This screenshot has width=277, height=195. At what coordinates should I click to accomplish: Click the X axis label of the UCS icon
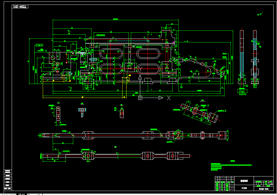169,98
